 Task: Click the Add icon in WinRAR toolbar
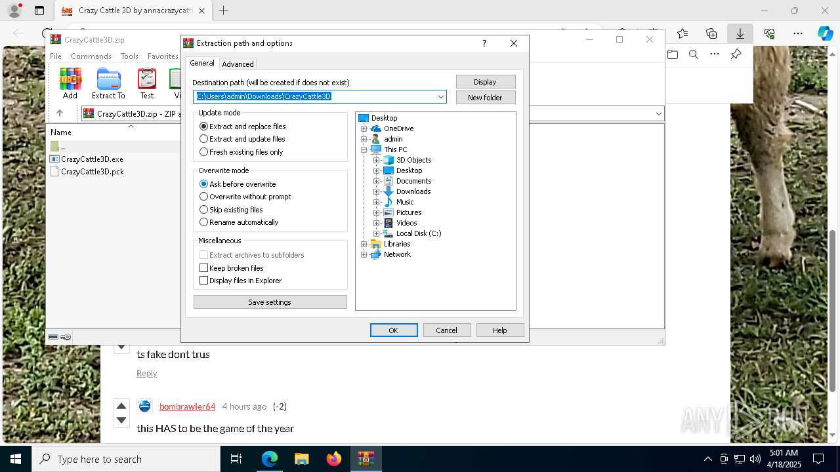(70, 83)
